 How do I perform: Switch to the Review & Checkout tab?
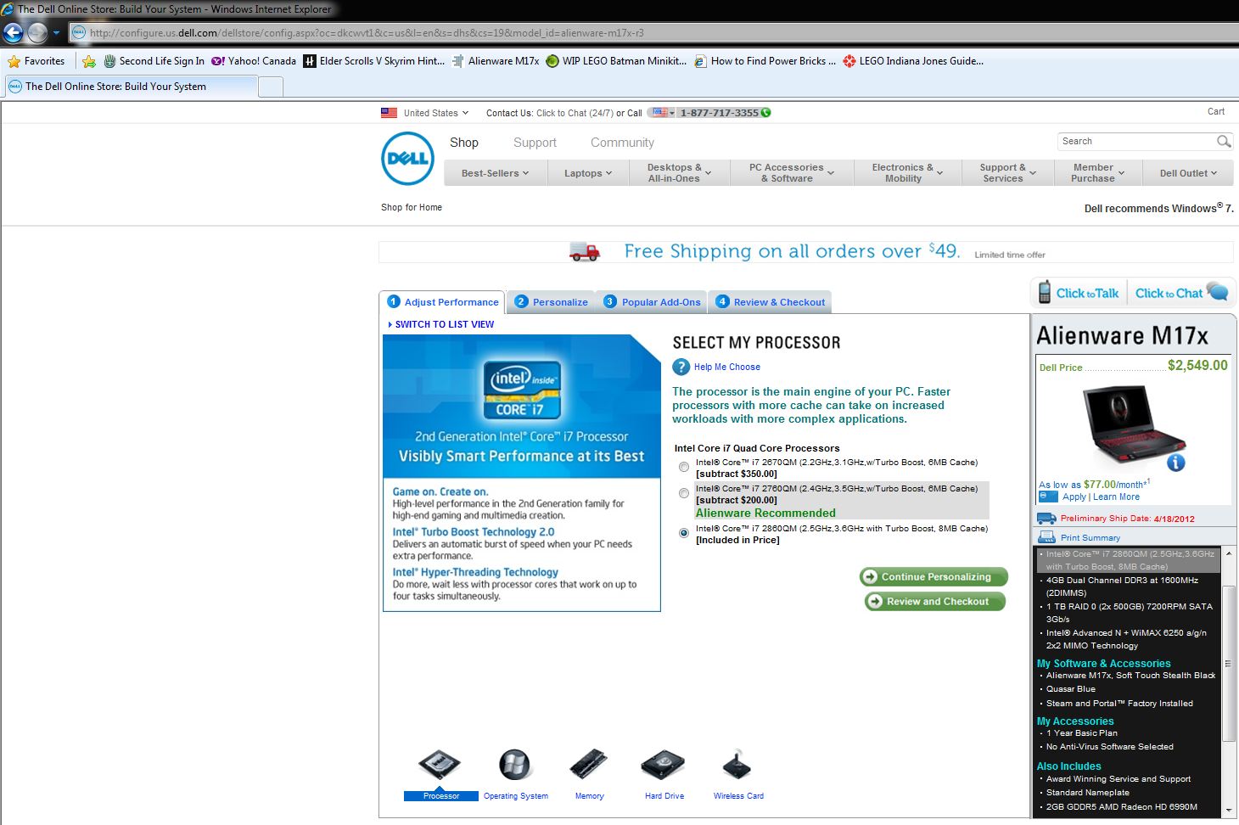pos(770,302)
